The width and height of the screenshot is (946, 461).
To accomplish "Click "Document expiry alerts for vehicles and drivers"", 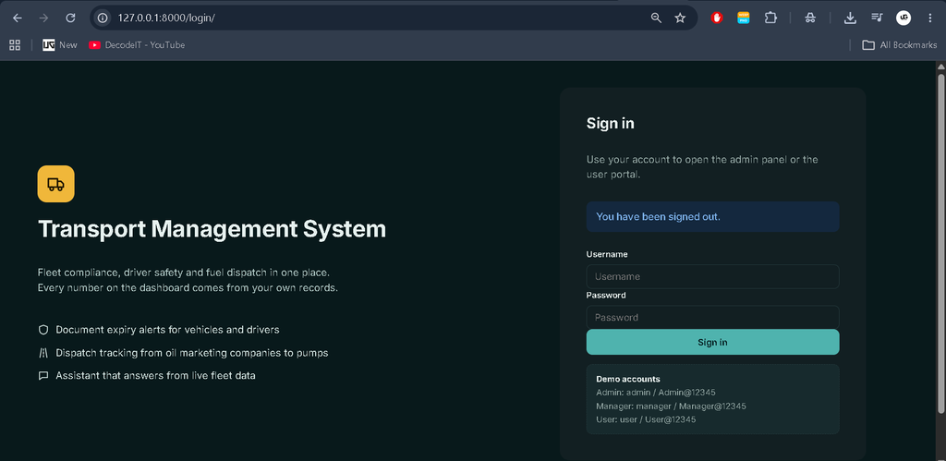I will pyautogui.click(x=167, y=330).
